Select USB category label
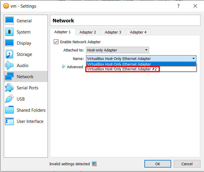Viewport: 204px width, 172px height. click(x=21, y=99)
